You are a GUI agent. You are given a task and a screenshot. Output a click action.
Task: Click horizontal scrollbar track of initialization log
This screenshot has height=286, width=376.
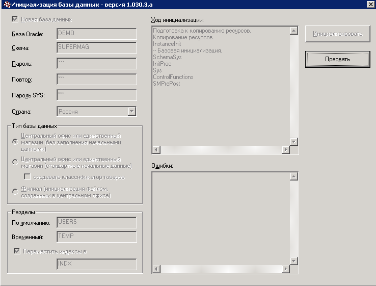pyautogui.click(x=221, y=150)
